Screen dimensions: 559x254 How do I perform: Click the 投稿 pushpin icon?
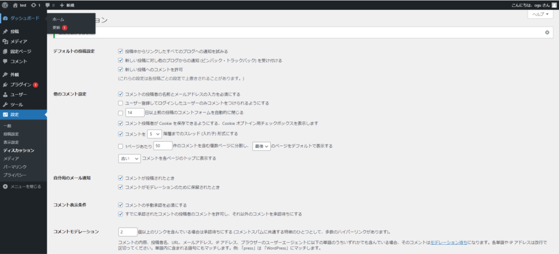coord(5,31)
